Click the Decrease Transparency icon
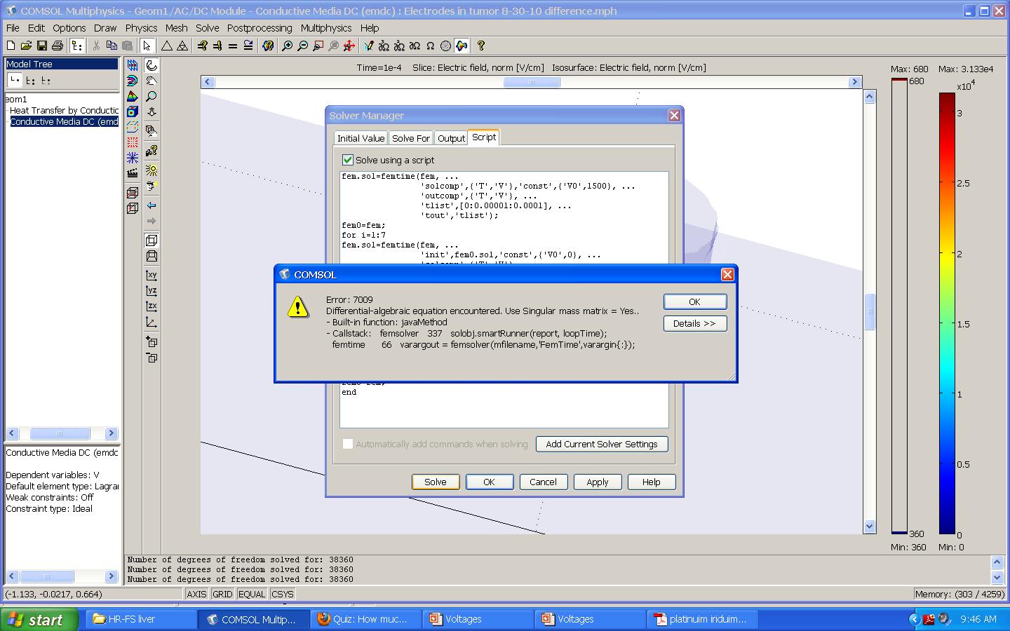Screen dimensions: 1010x631 click(x=151, y=358)
